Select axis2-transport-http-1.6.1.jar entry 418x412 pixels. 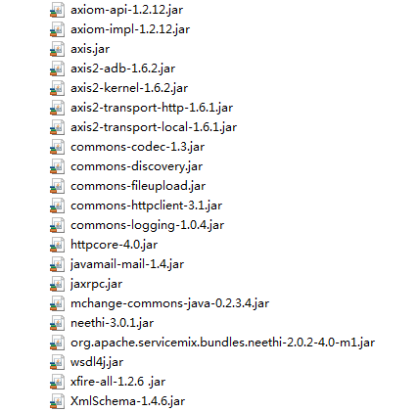tap(152, 108)
